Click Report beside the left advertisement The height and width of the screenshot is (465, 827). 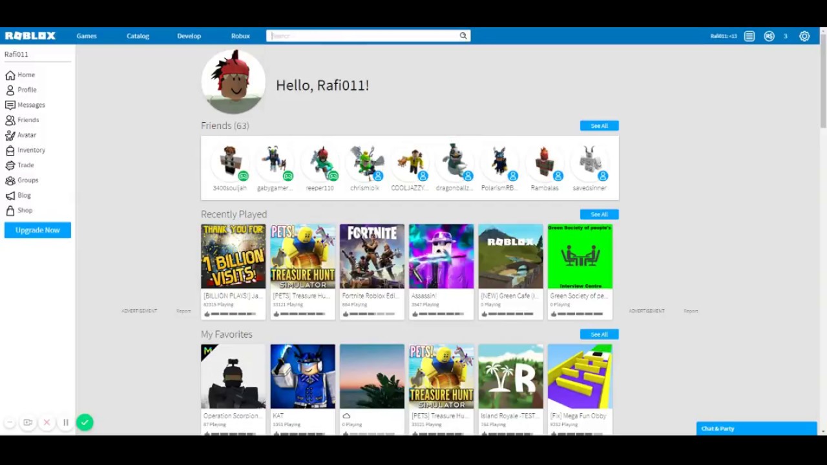[x=183, y=311]
